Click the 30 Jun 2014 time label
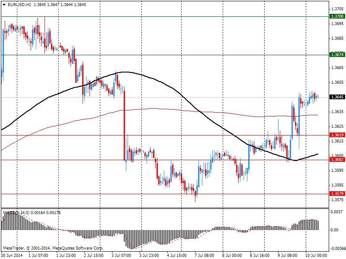346x259 pixels. 12,255
